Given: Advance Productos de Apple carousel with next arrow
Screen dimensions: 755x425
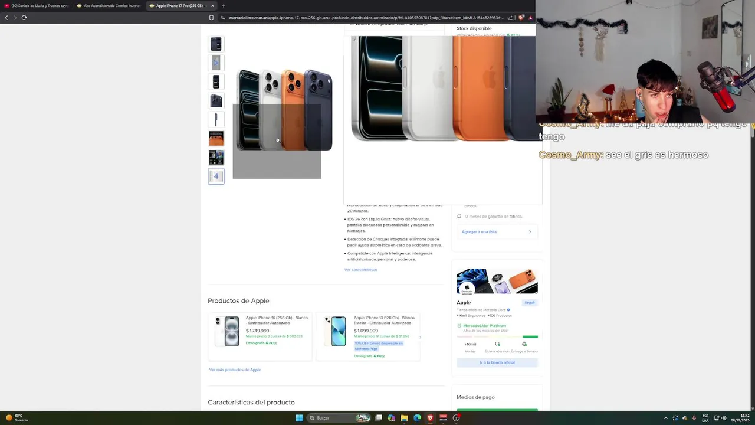Looking at the screenshot, I should tap(420, 337).
